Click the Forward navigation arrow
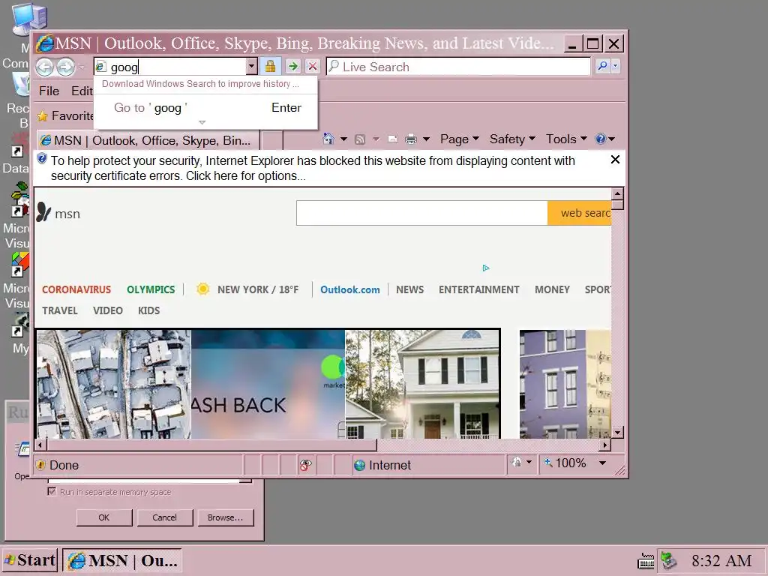This screenshot has width=768, height=576. [66, 67]
